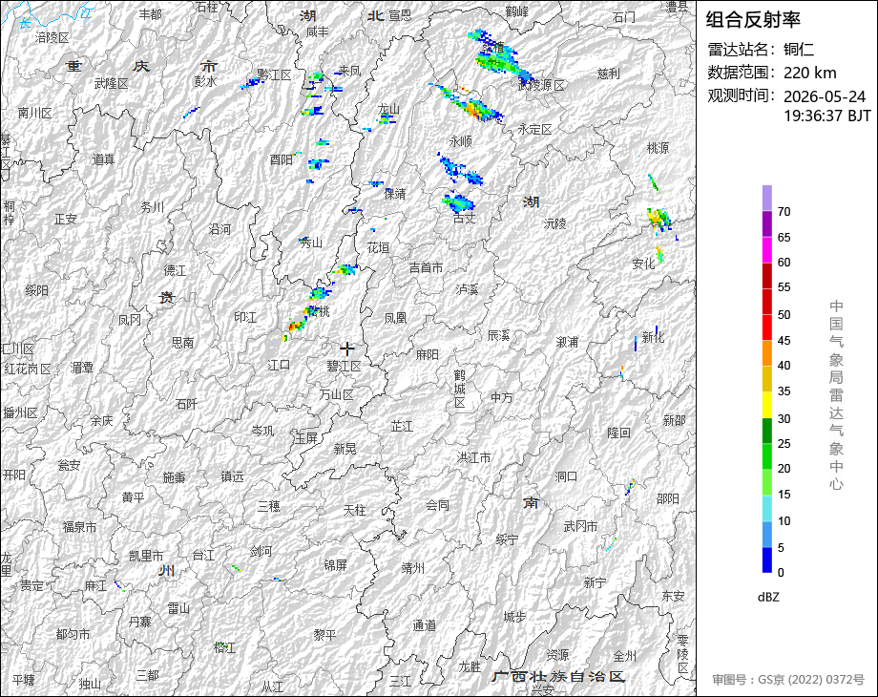The width and height of the screenshot is (878, 697).
Task: Click the 涪陵区 label
Action: (x=52, y=37)
